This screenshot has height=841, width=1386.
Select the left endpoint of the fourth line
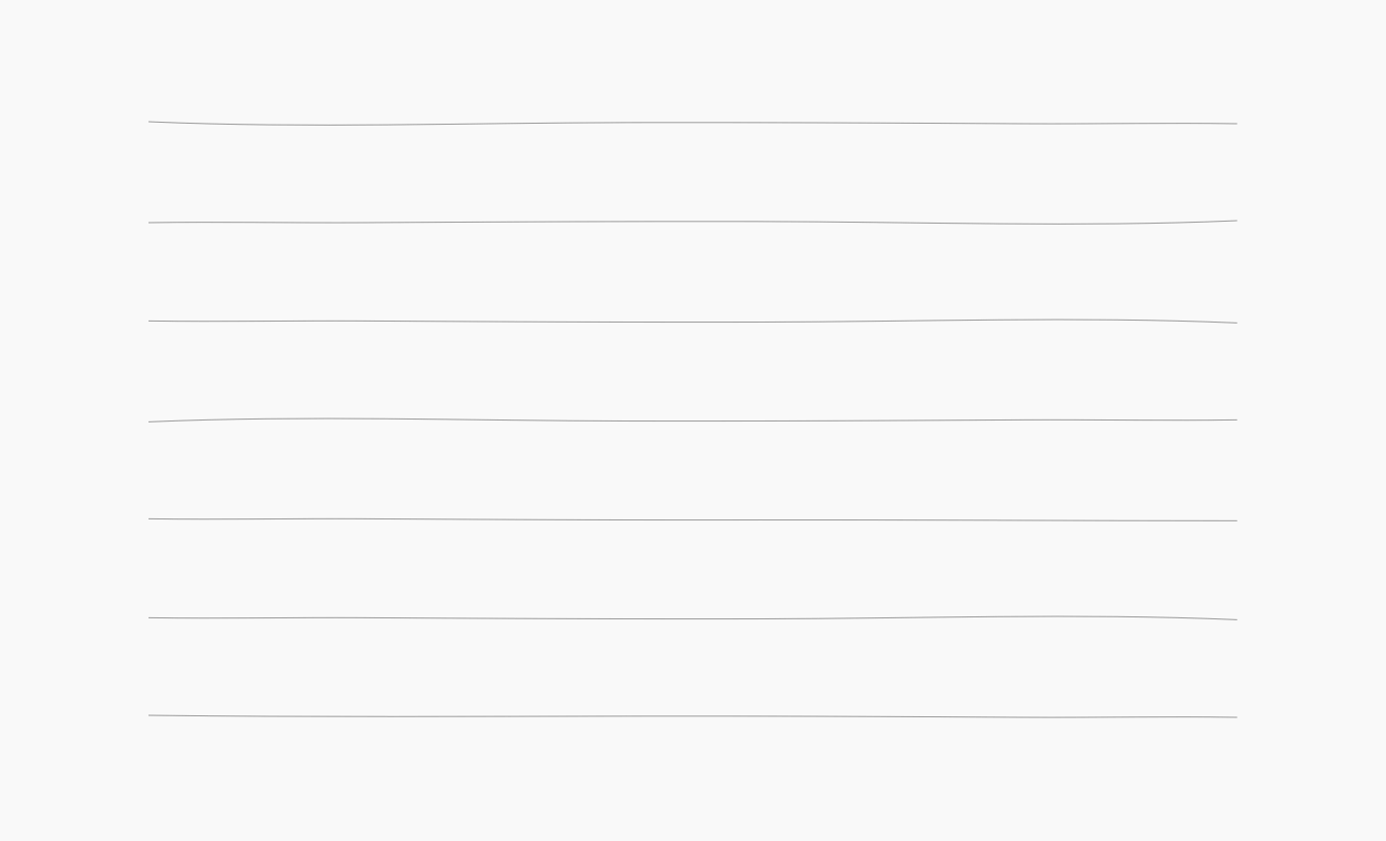coord(149,421)
